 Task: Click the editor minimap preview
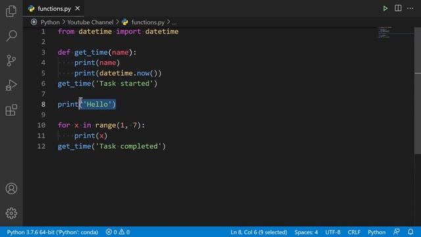tap(395, 32)
